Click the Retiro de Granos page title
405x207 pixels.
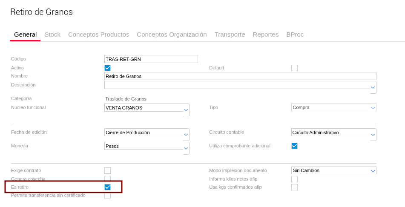coord(42,12)
